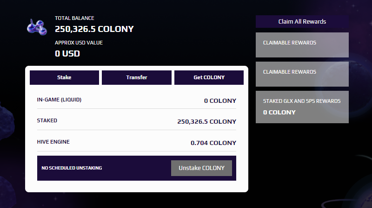This screenshot has height=208, width=372.
Task: Open the second Claimable Rewards card
Action: (x=302, y=74)
